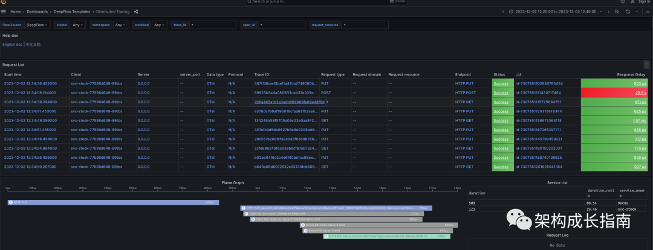This screenshot has width=653, height=250.
Task: Click the nacos row in Service List
Action: click(x=557, y=203)
